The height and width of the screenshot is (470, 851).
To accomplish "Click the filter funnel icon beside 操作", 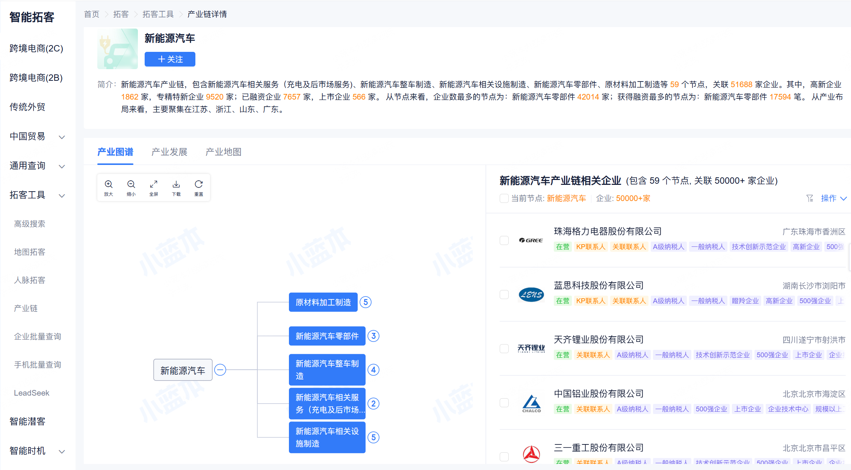I will pos(810,198).
